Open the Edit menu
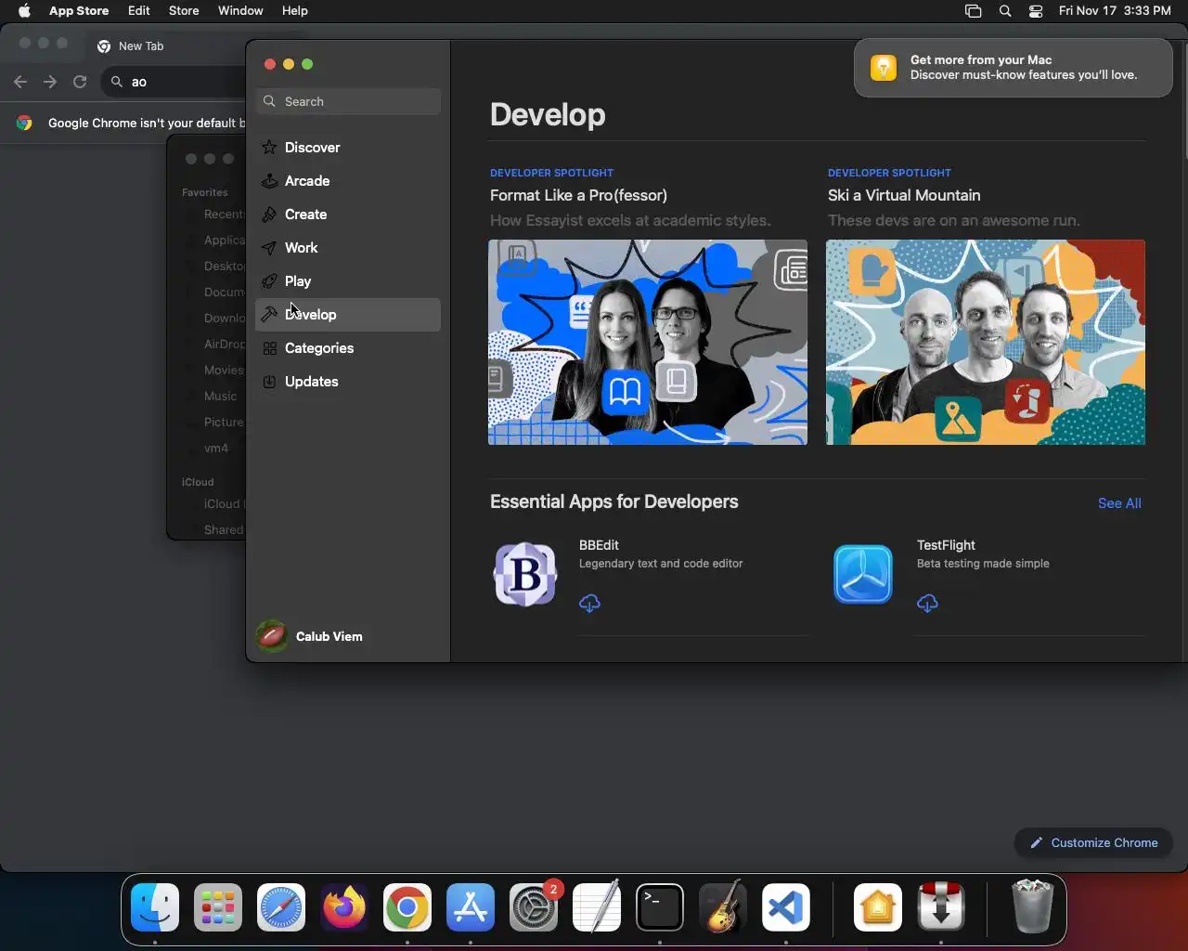The width and height of the screenshot is (1188, 951). 139,11
